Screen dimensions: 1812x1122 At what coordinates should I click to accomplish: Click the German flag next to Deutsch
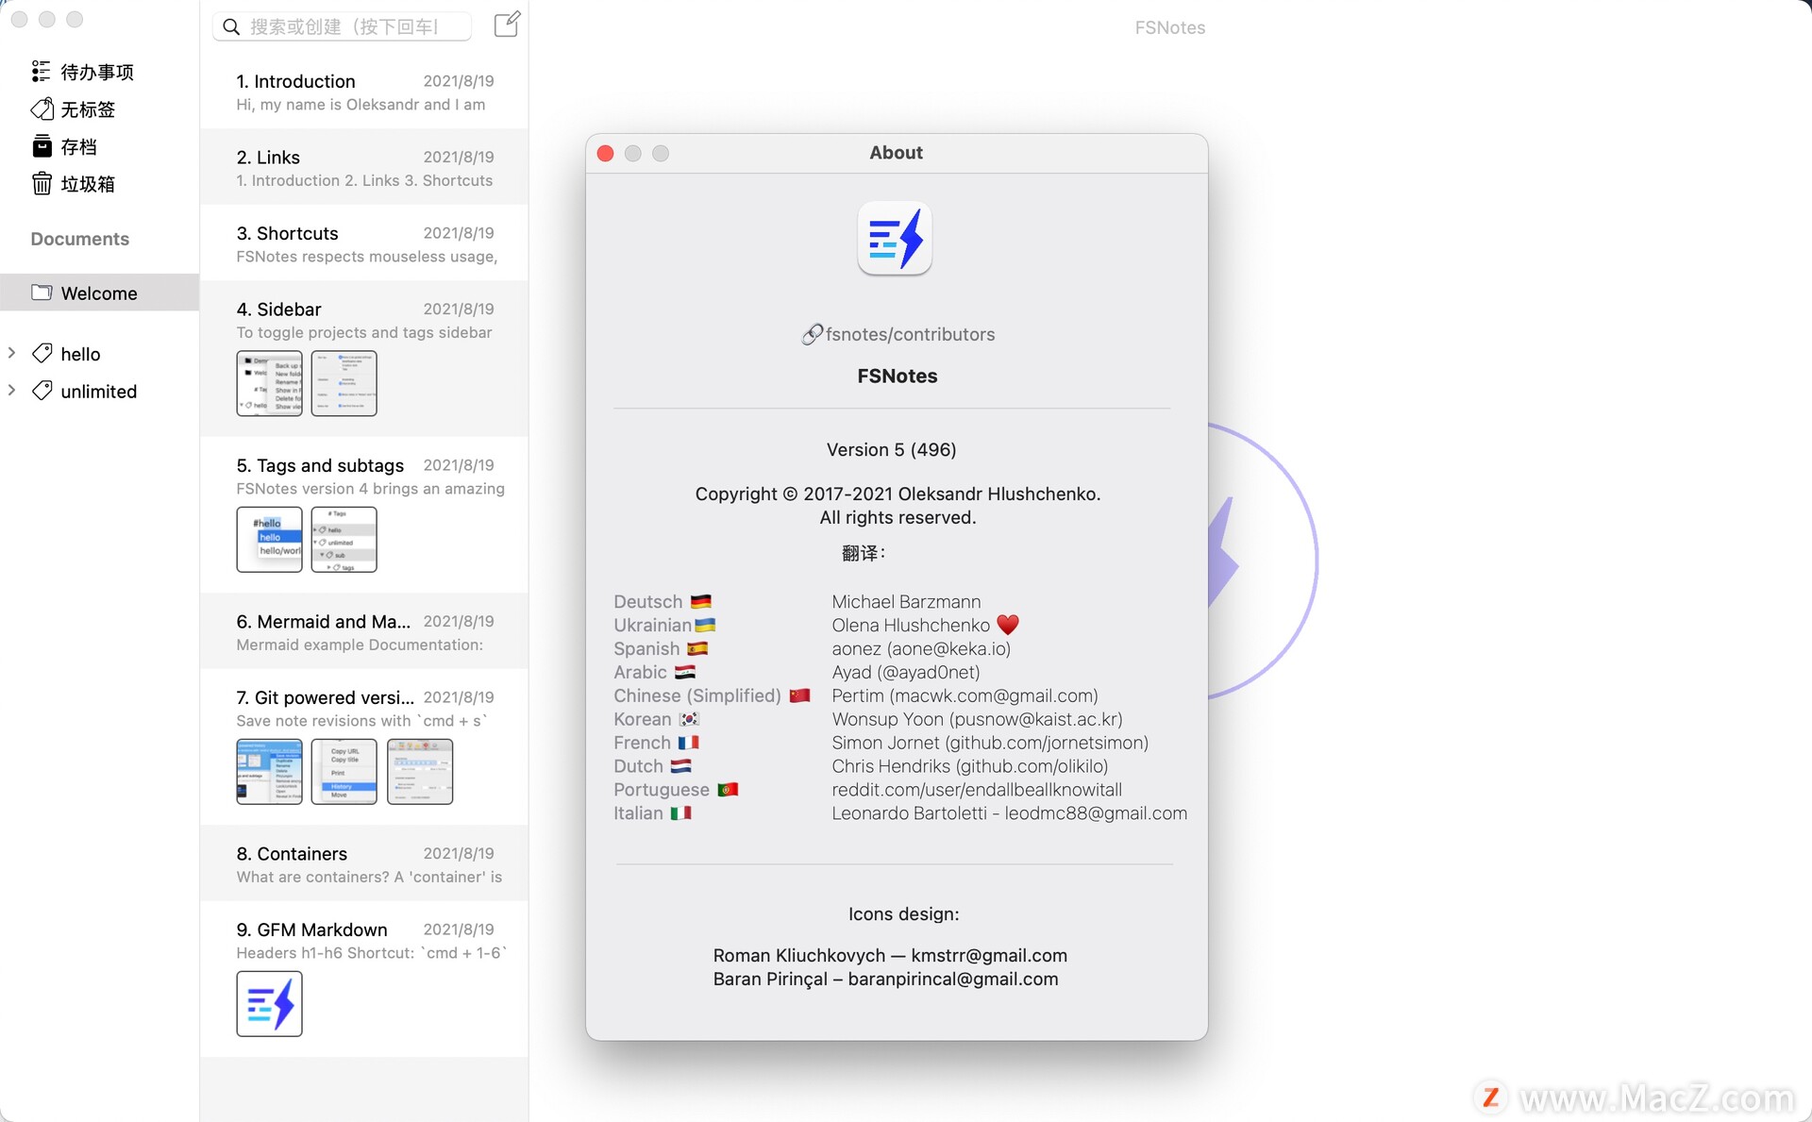coord(700,601)
